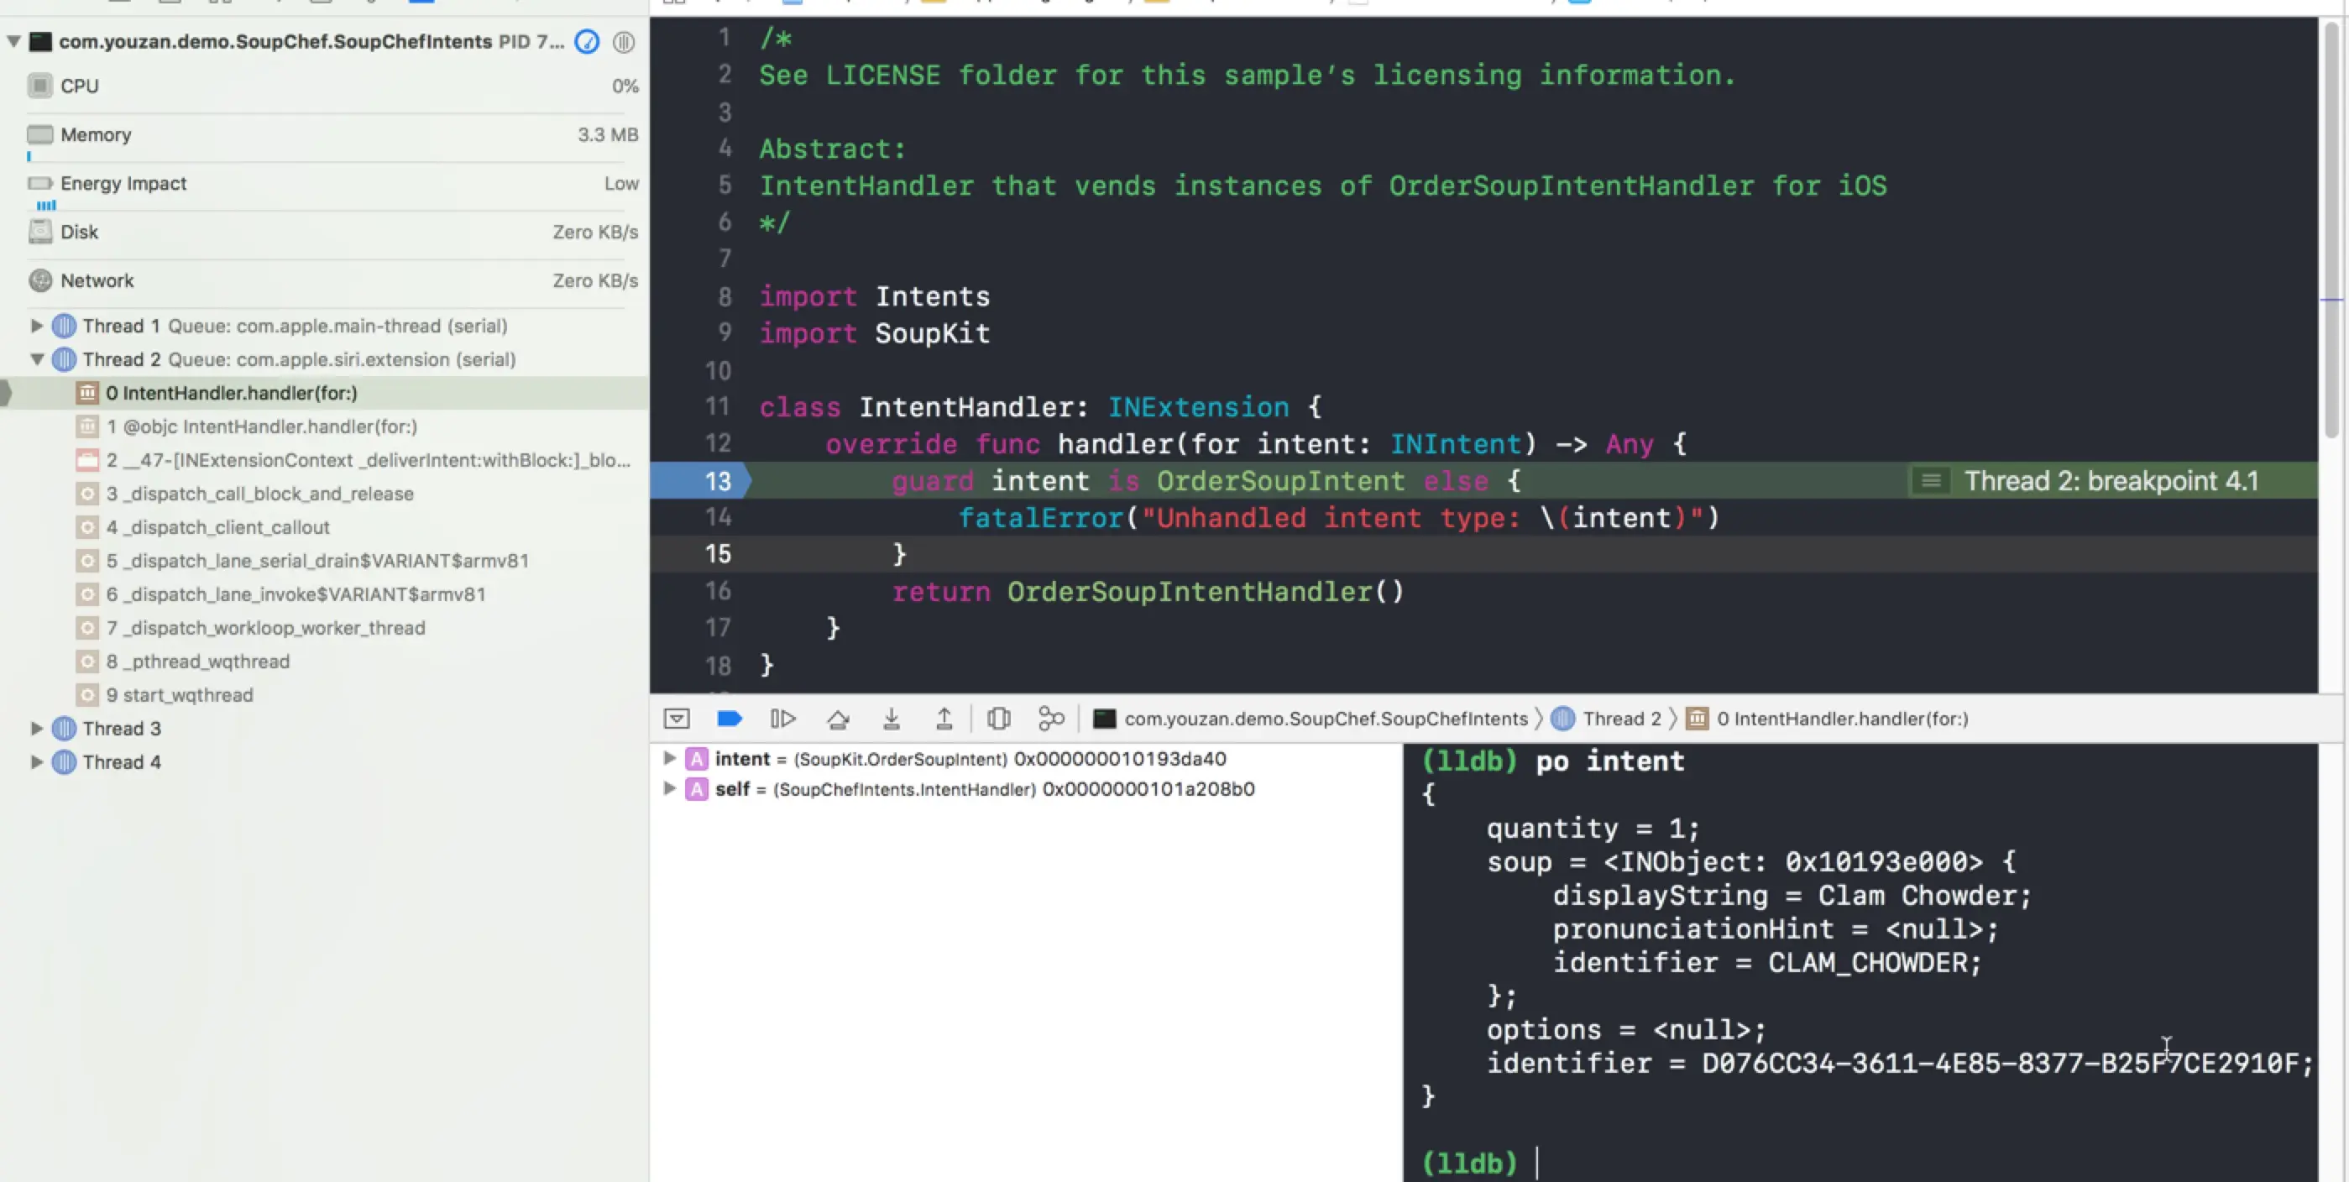Open Debug View Hierarchy
Image resolution: width=2349 pixels, height=1182 pixels.
pyautogui.click(x=998, y=719)
